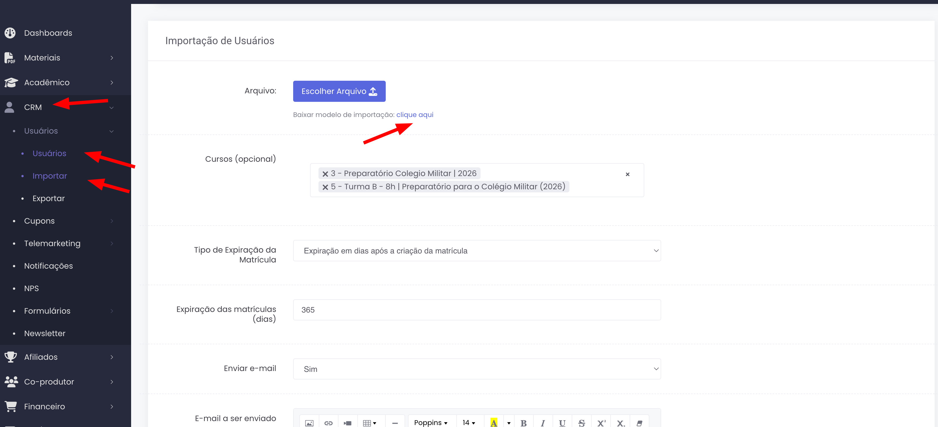Viewport: 938px width, 427px height.
Task: Click the insert picture icon in editor
Action: tap(309, 422)
